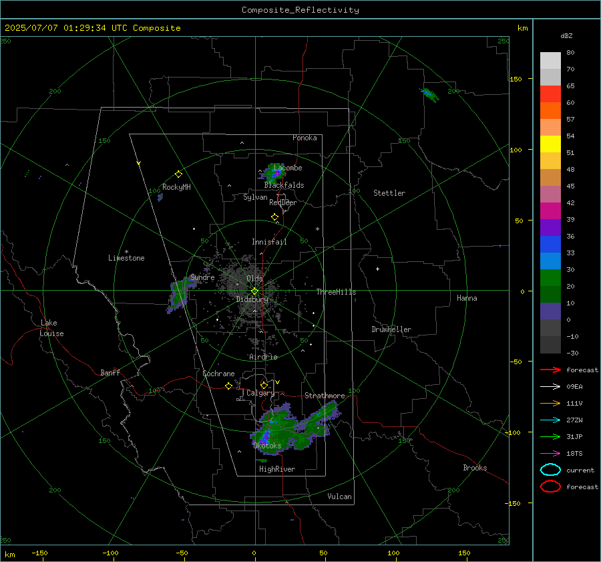This screenshot has width=601, height=562.
Task: Click the Drumheller city label
Action: 391,329
